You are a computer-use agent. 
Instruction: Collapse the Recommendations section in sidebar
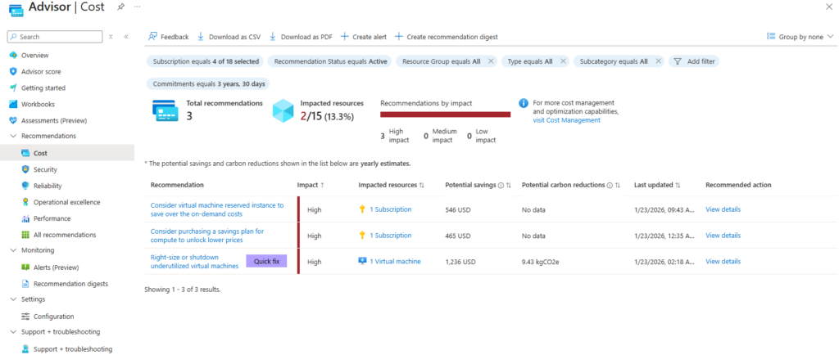[x=13, y=136]
